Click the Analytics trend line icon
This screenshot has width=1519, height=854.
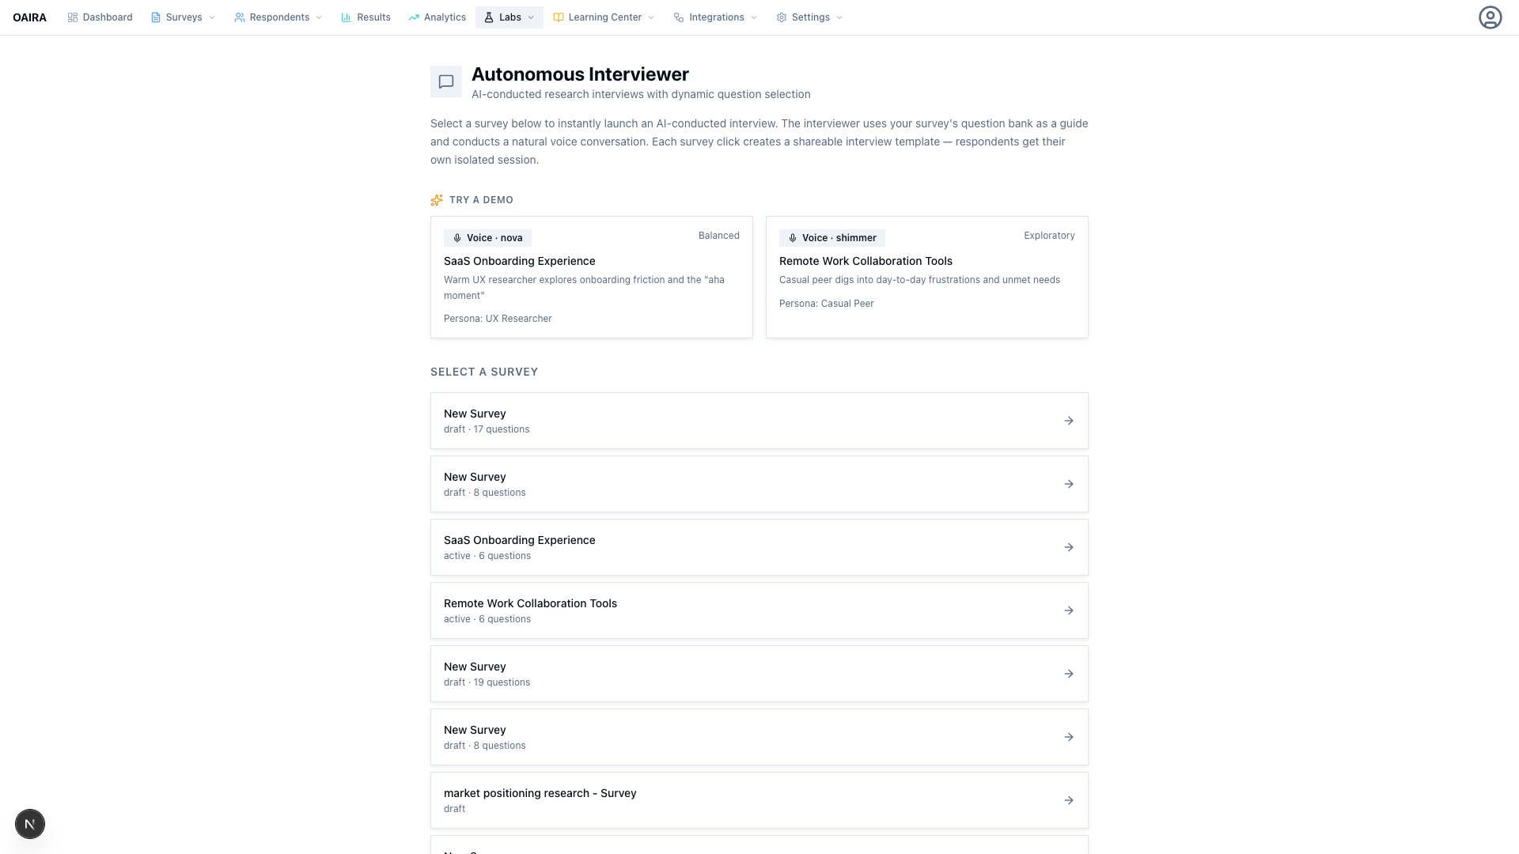pyautogui.click(x=414, y=17)
